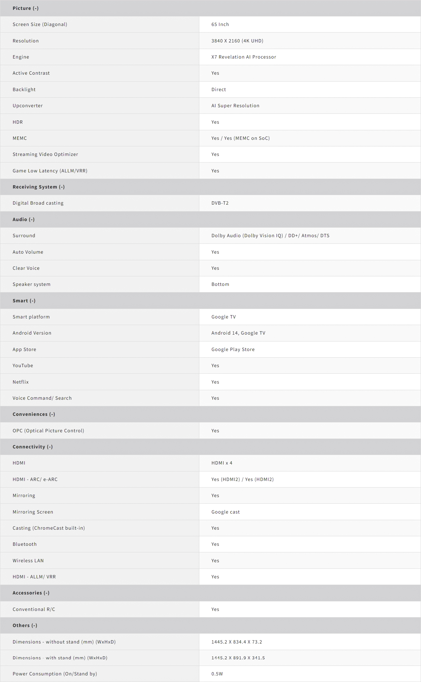Collapse the Conveniences (-) section

[34, 414]
